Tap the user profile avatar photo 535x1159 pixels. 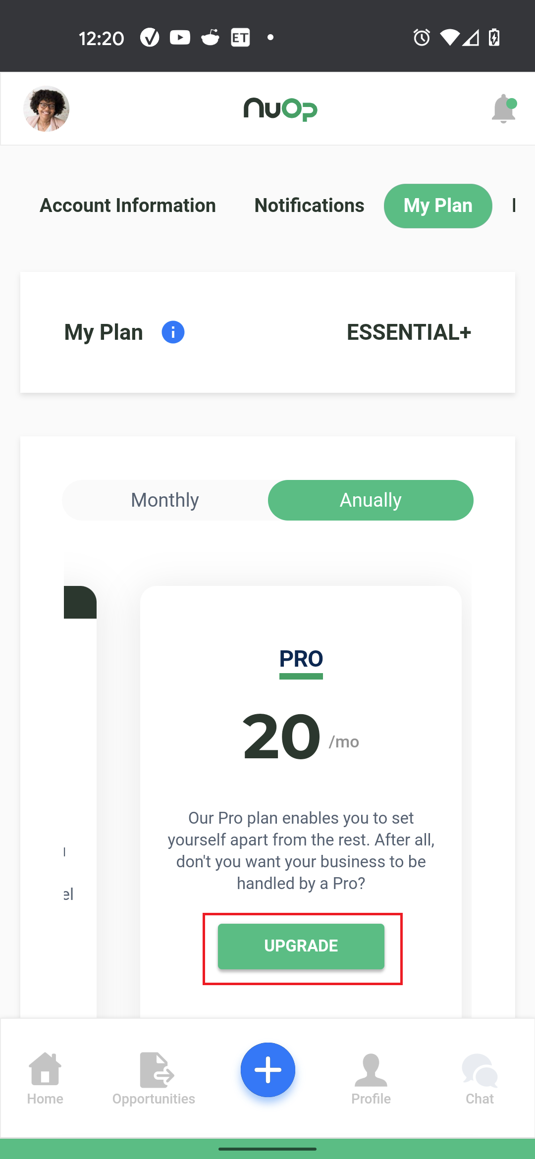(x=46, y=108)
